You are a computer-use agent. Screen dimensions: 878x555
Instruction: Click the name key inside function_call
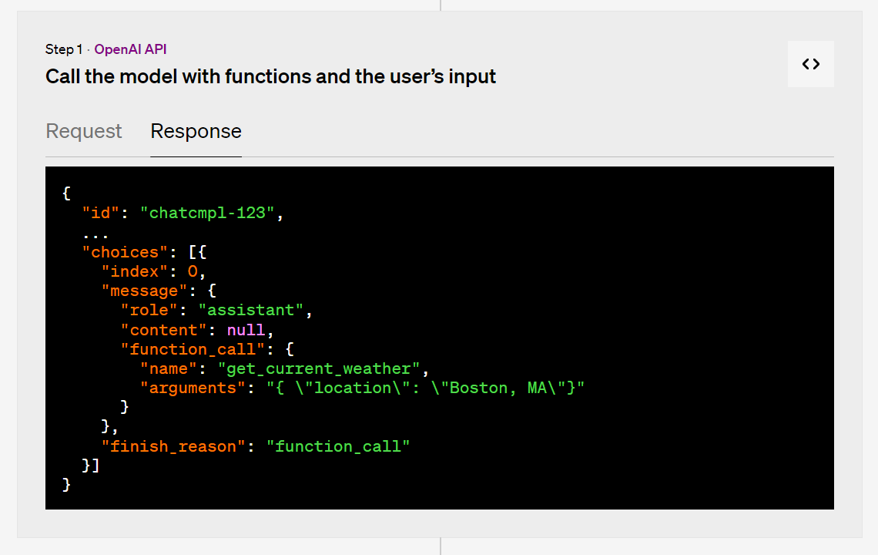tap(167, 368)
